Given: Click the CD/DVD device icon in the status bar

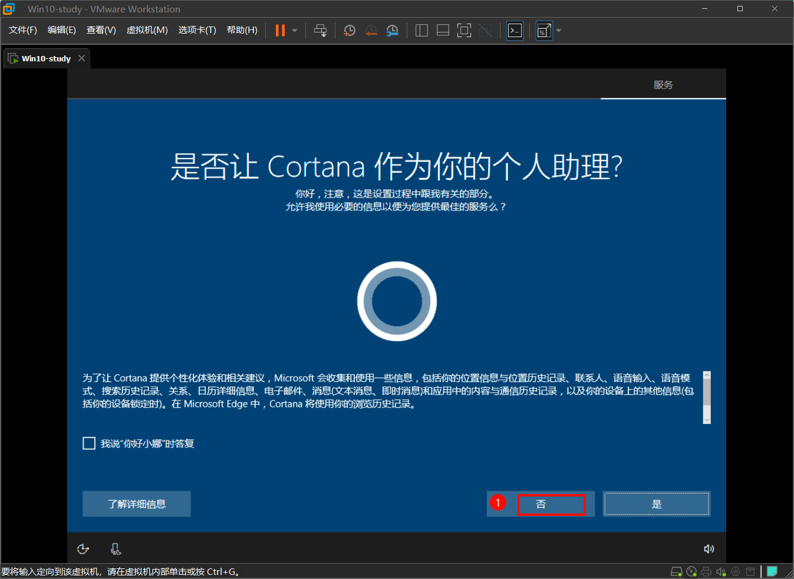Looking at the screenshot, I should click(x=691, y=571).
